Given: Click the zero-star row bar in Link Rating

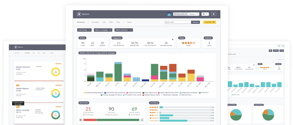Looking at the screenshot, I should click(174, 121).
